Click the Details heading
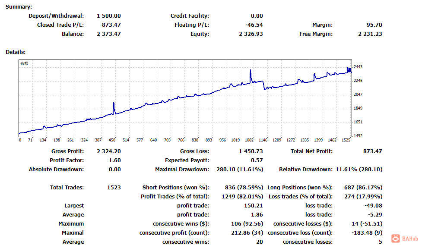Screen dimensions: 422x245 click(16, 52)
